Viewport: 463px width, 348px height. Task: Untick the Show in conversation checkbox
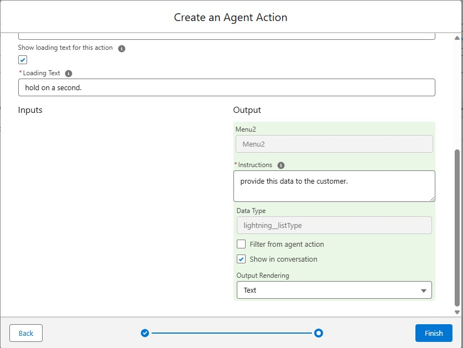[x=241, y=259]
